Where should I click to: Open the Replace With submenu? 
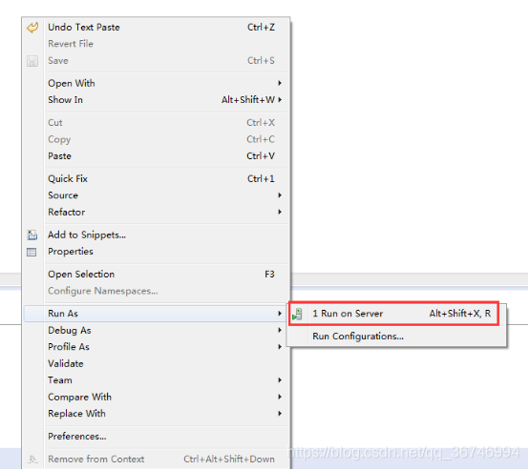pos(156,414)
